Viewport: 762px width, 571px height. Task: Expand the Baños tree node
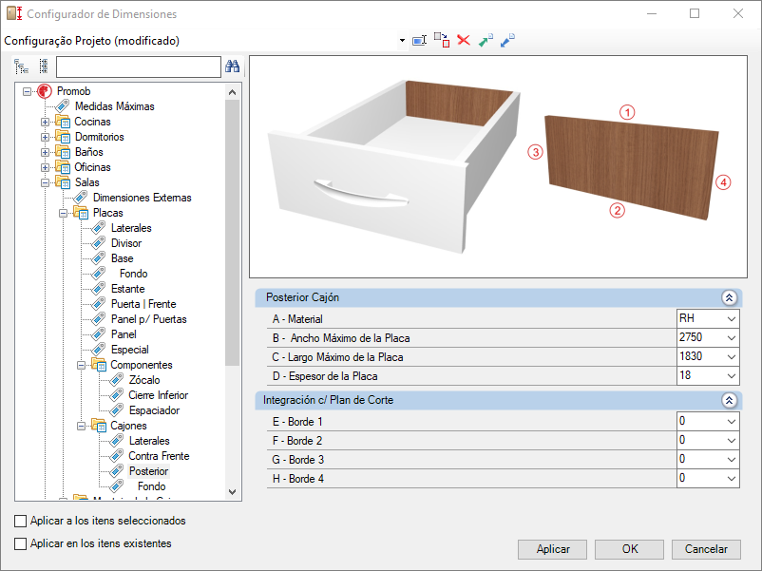pyautogui.click(x=46, y=152)
